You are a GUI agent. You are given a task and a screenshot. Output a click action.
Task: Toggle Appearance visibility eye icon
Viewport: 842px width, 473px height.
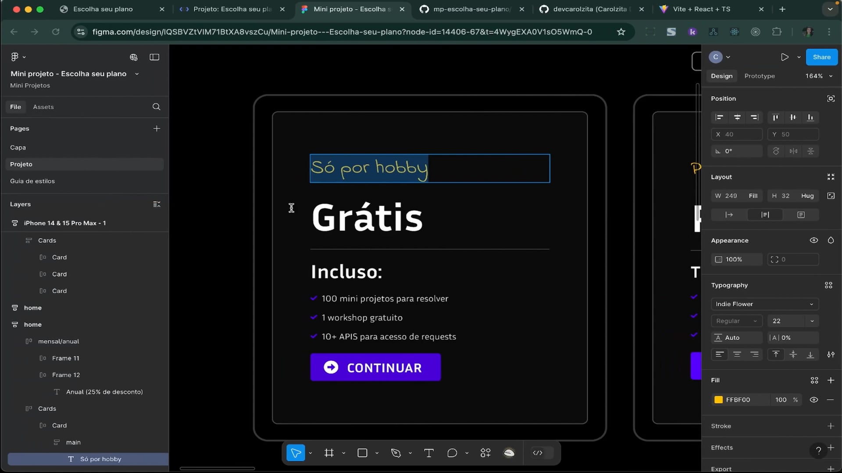coord(813,240)
